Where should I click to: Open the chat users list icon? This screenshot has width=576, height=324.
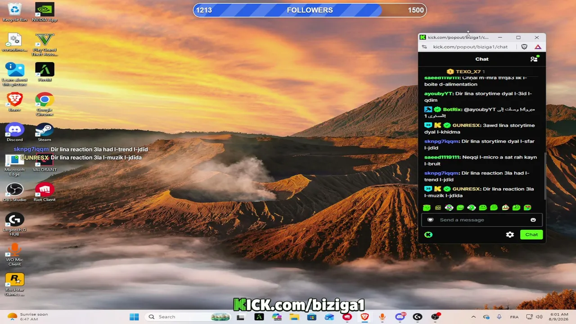coord(534,59)
